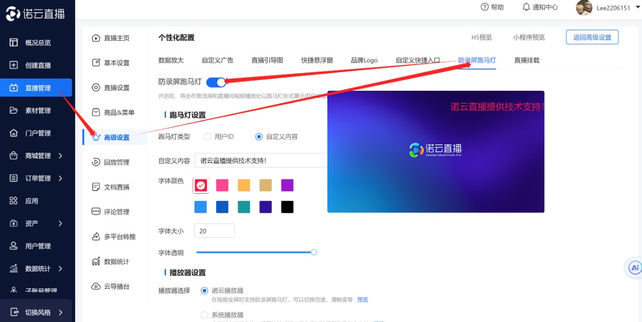
Task: Toggle the 防录屏跑马灯 switch off
Action: coord(216,82)
